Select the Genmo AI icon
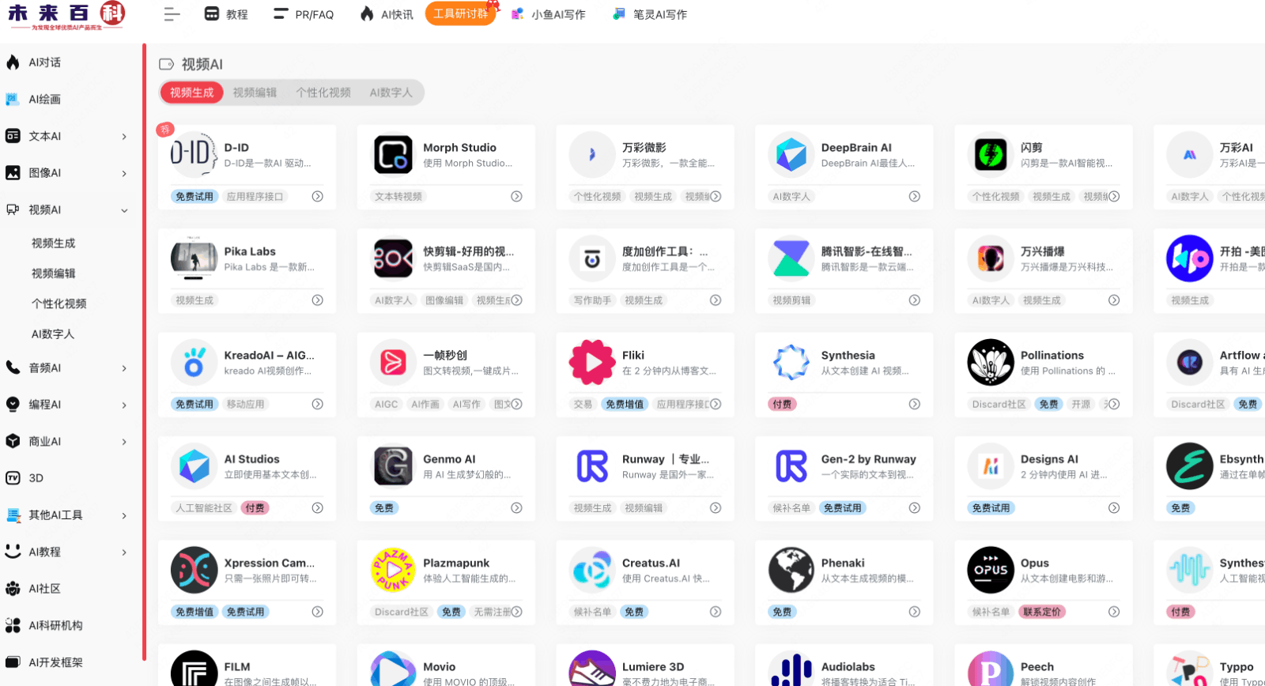Screen dimensions: 1265x686 393,466
